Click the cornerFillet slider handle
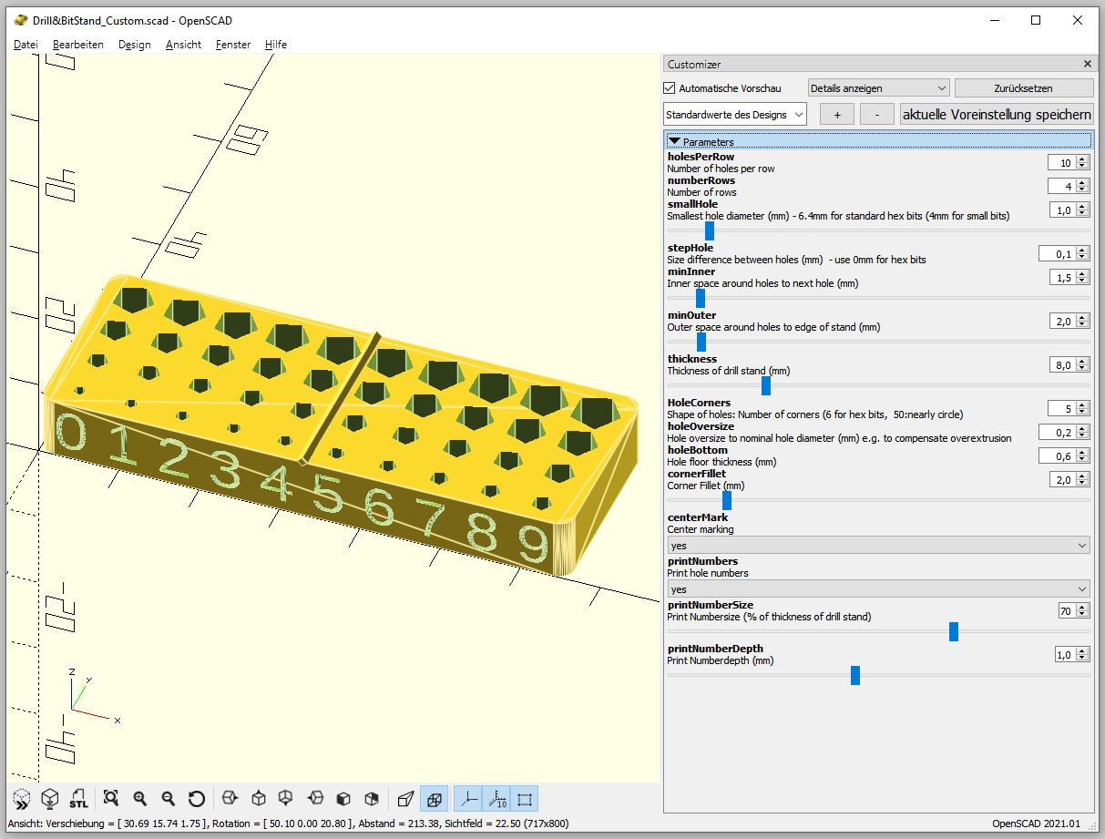Screen dimensions: 1105x839 point(727,500)
